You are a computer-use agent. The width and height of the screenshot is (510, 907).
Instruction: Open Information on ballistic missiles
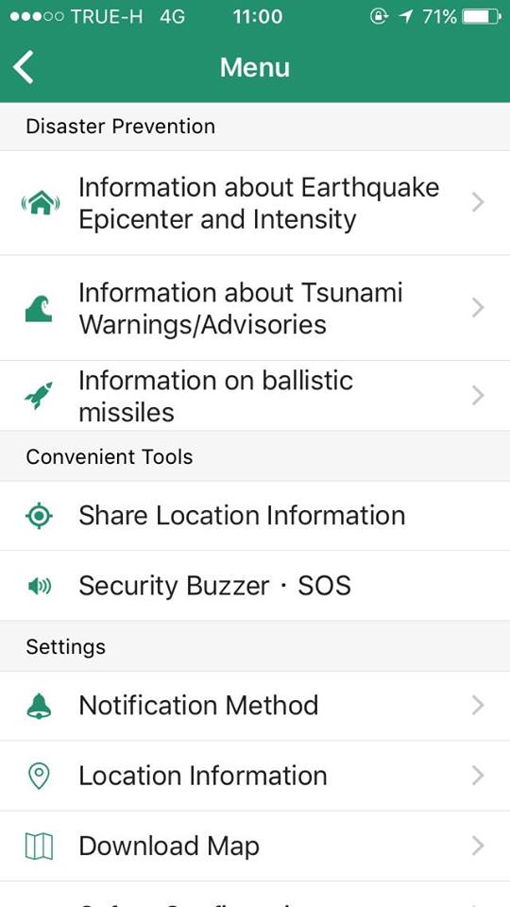pos(255,396)
